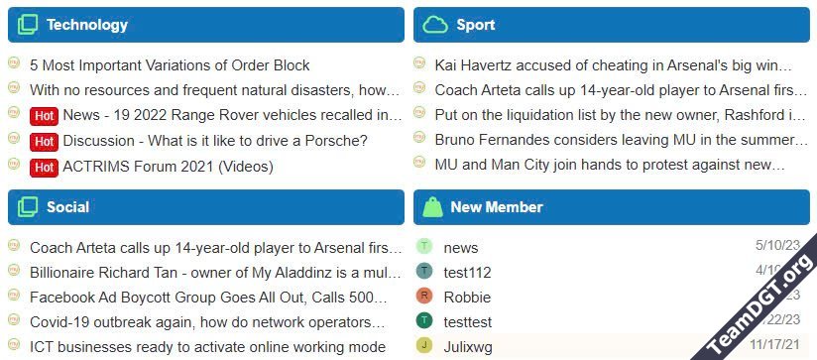Viewport: 817px width, 360px height.
Task: Click the shopping bag icon beside New Member
Action: (x=433, y=207)
